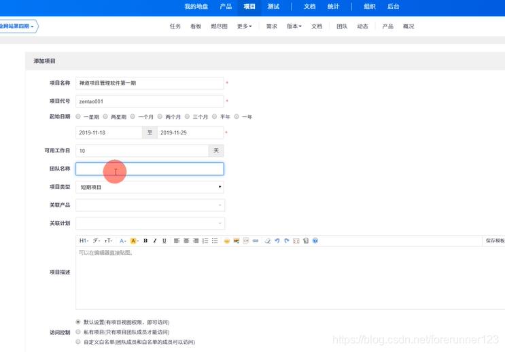Open the 项目类型 dropdown

point(150,187)
